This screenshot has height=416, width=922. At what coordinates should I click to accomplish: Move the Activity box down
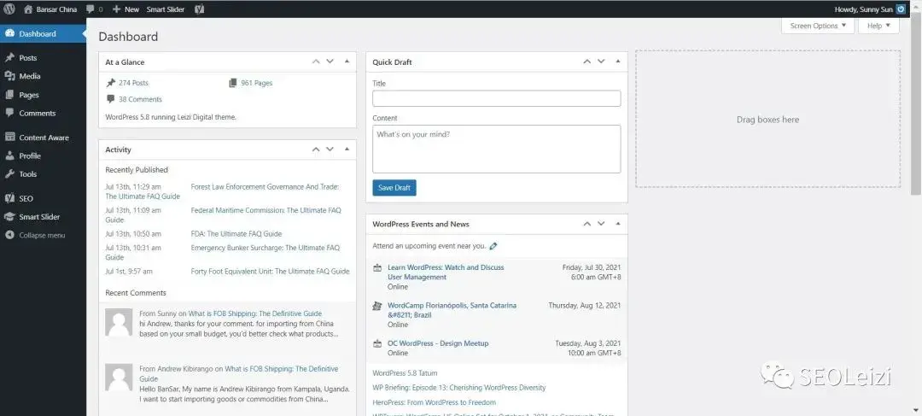[330, 149]
